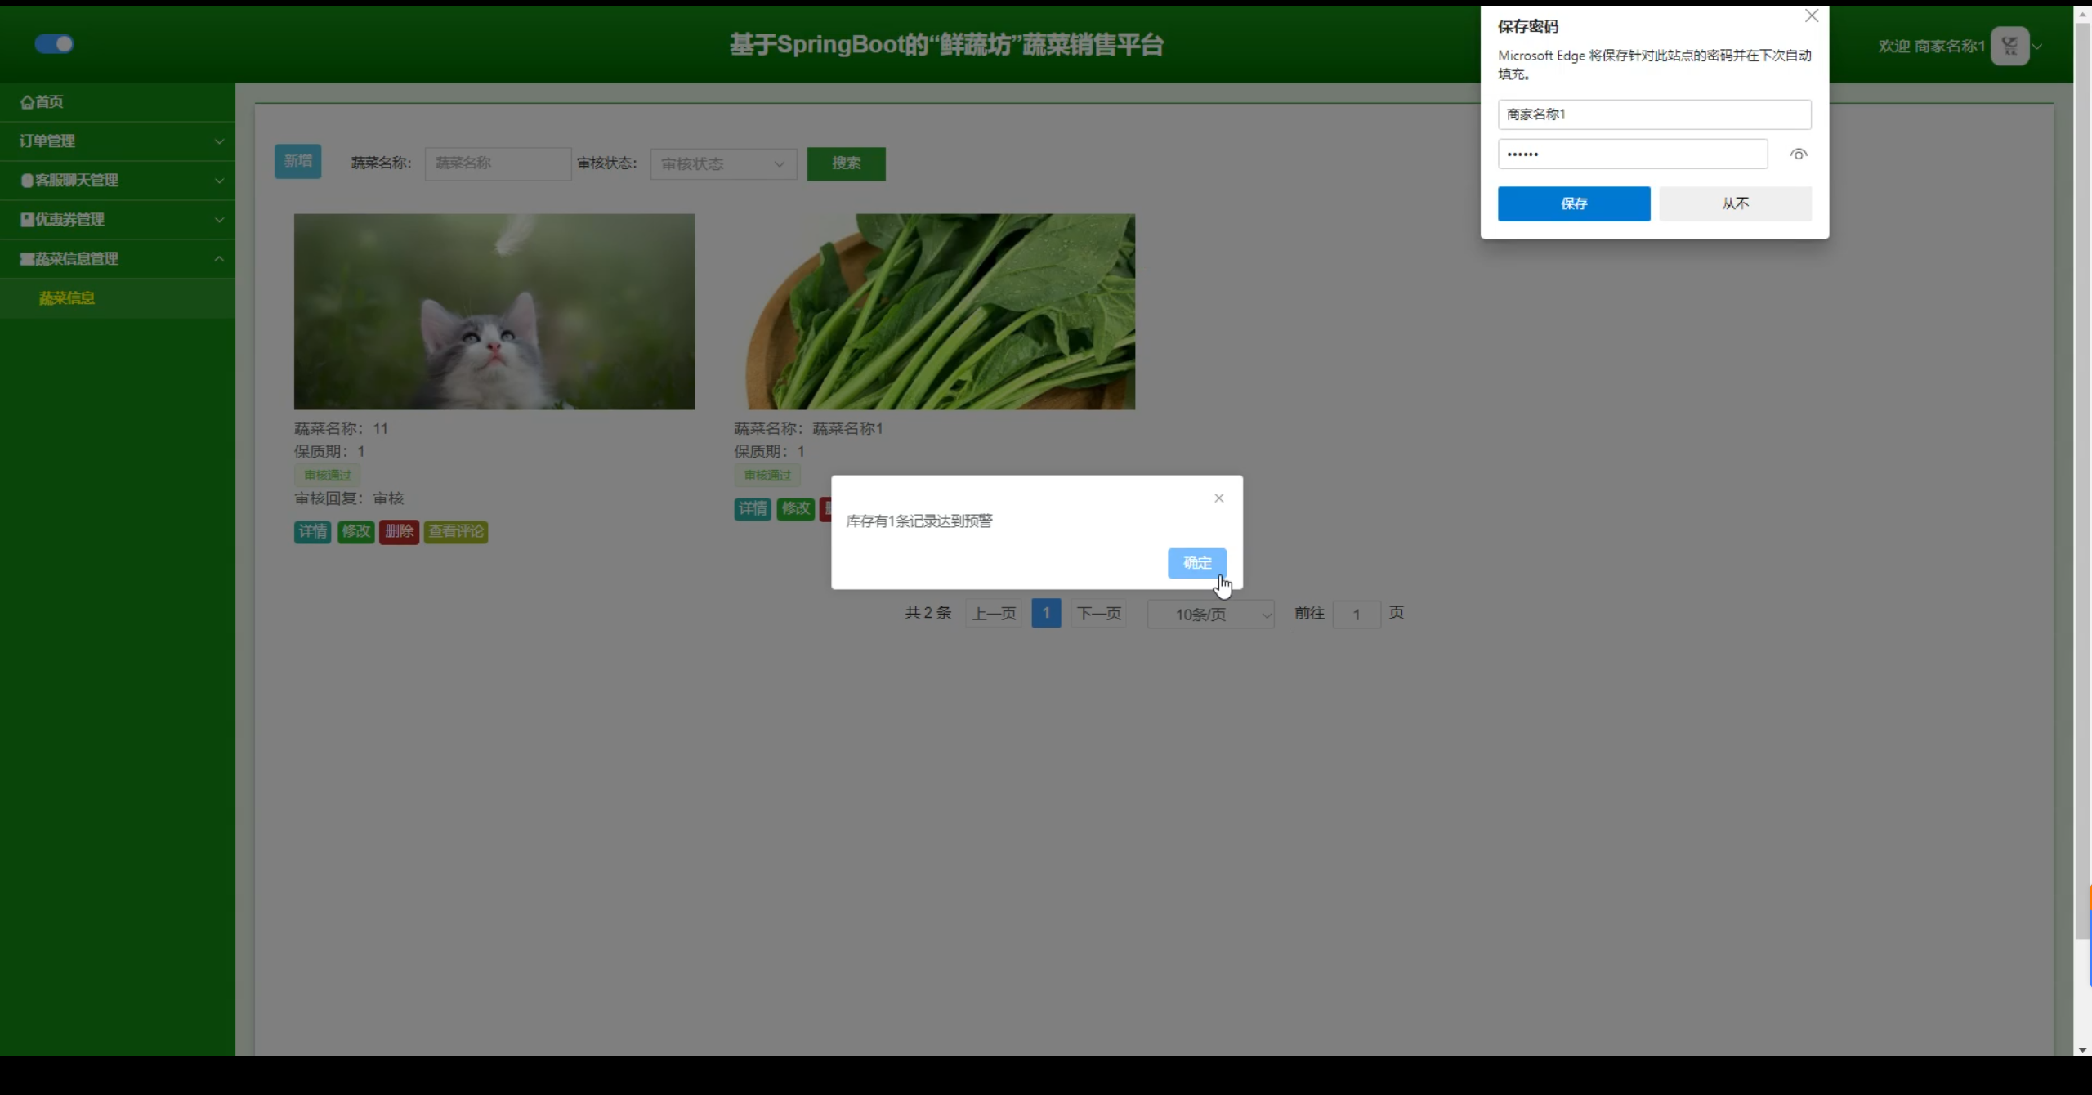Toggle the top-left sidebar switch
The image size is (2092, 1095).
coord(54,44)
